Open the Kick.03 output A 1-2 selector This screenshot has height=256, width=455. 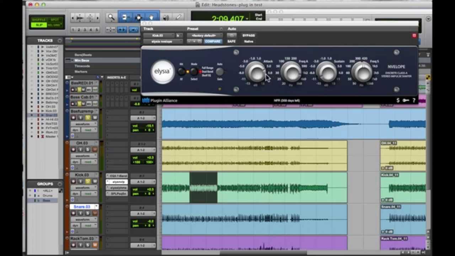[143, 182]
